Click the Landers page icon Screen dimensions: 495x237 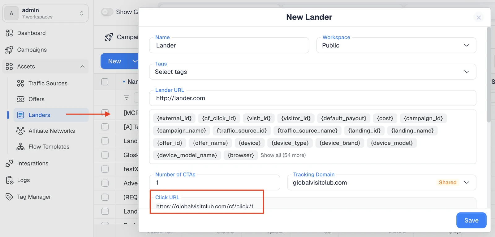(20, 115)
